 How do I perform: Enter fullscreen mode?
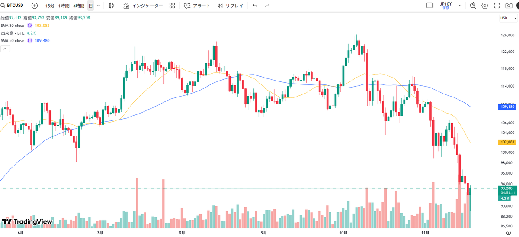pos(497,6)
